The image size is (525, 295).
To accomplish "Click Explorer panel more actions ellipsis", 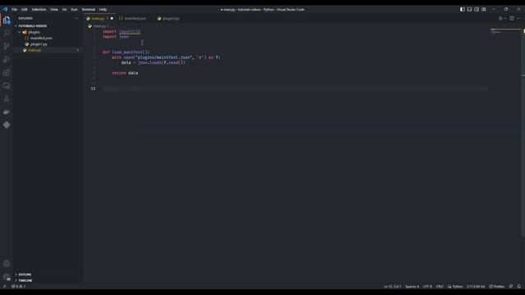I will pos(76,18).
